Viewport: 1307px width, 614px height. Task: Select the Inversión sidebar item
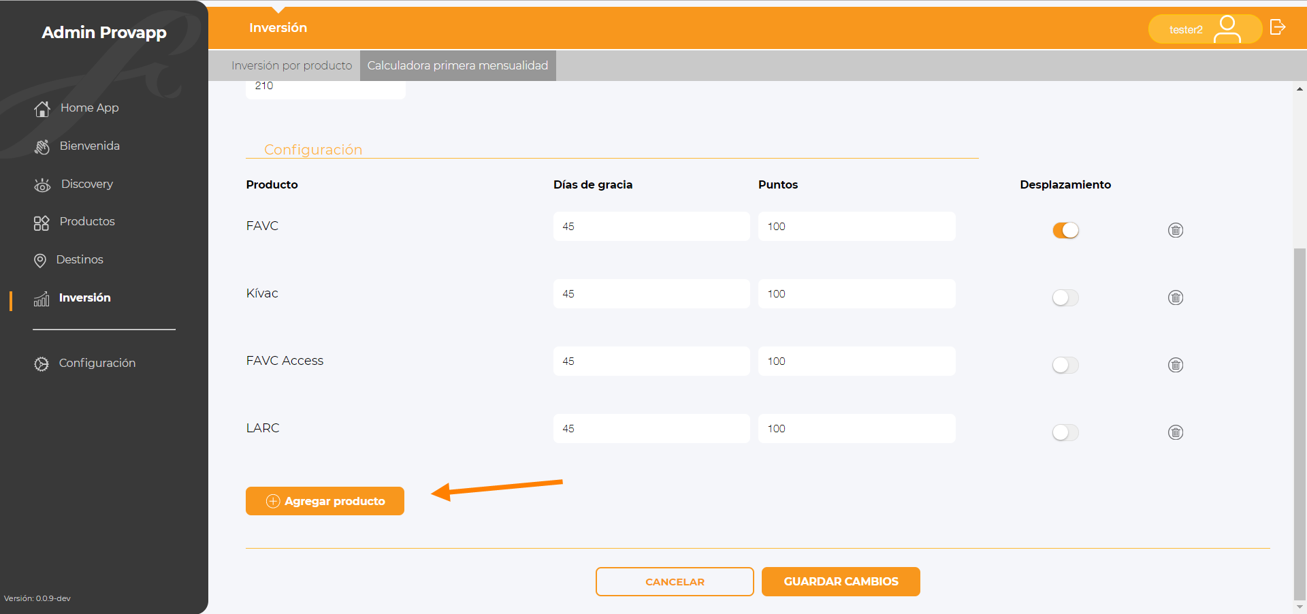tap(84, 297)
